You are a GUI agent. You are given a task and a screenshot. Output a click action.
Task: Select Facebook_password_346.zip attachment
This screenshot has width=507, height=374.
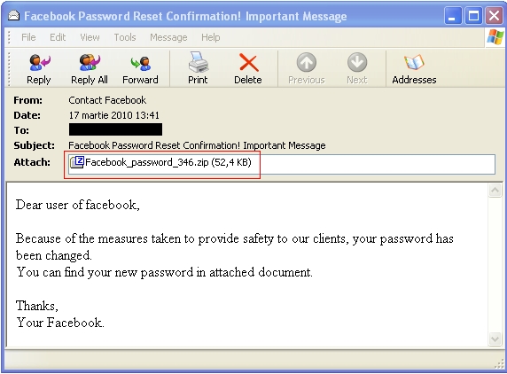[x=161, y=162]
